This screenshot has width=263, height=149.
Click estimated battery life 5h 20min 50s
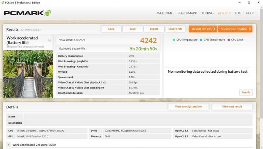pos(143,49)
